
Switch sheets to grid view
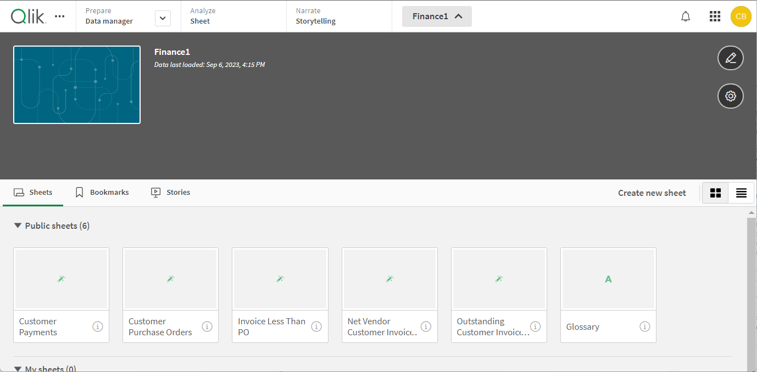click(x=715, y=193)
